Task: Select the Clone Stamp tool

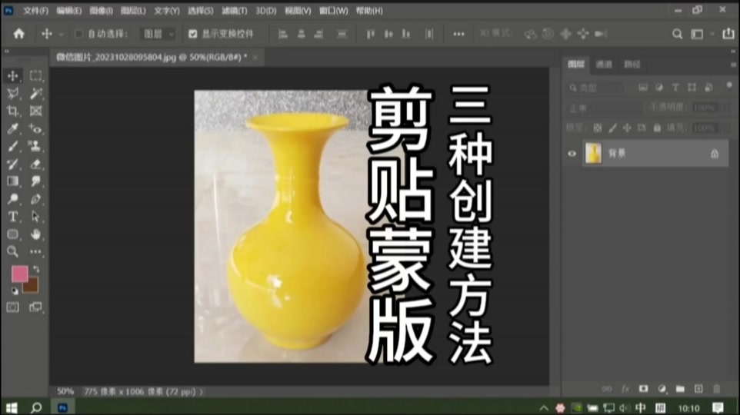Action: click(x=35, y=146)
